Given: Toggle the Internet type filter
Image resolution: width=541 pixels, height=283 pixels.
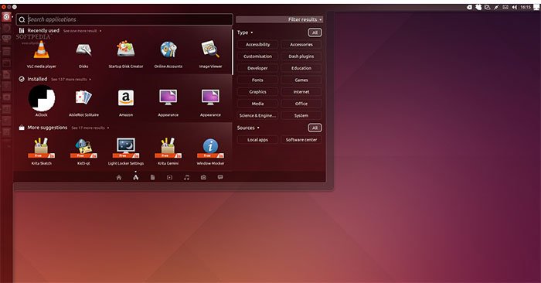Looking at the screenshot, I should pos(301,92).
